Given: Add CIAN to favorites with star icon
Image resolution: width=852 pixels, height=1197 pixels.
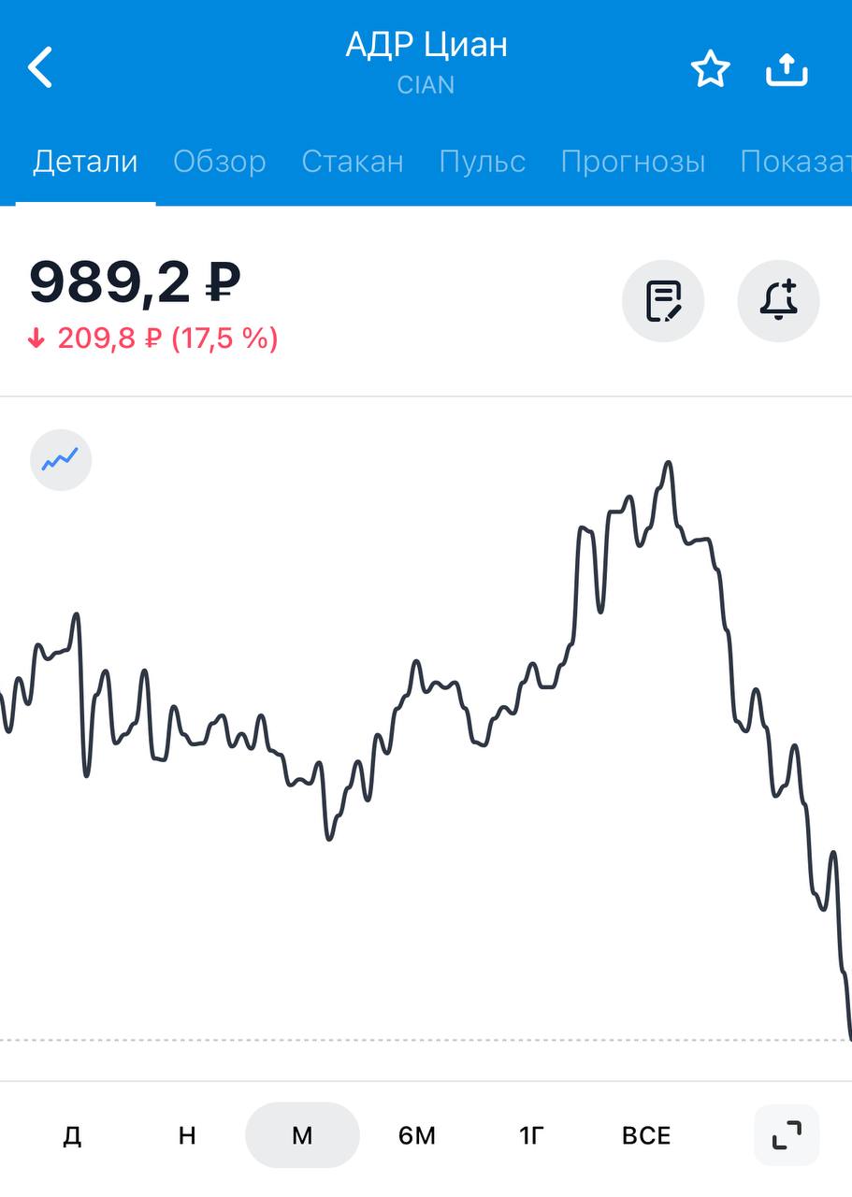Looking at the screenshot, I should click(710, 69).
